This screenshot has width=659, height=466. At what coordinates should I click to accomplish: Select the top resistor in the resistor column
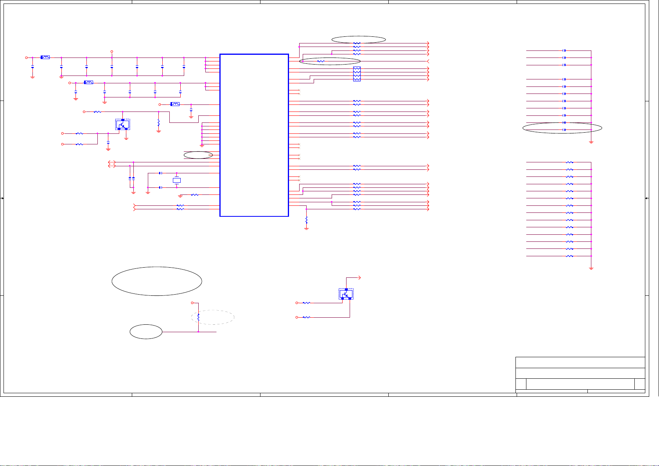tap(570, 162)
